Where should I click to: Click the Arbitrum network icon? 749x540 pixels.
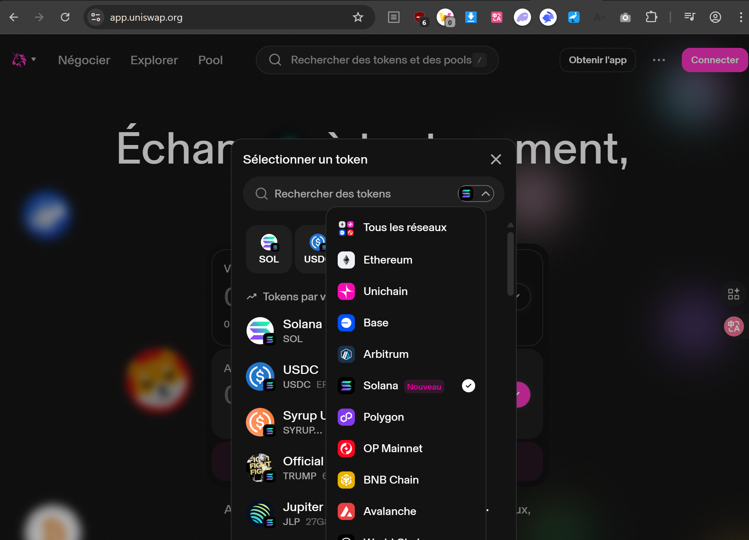346,354
